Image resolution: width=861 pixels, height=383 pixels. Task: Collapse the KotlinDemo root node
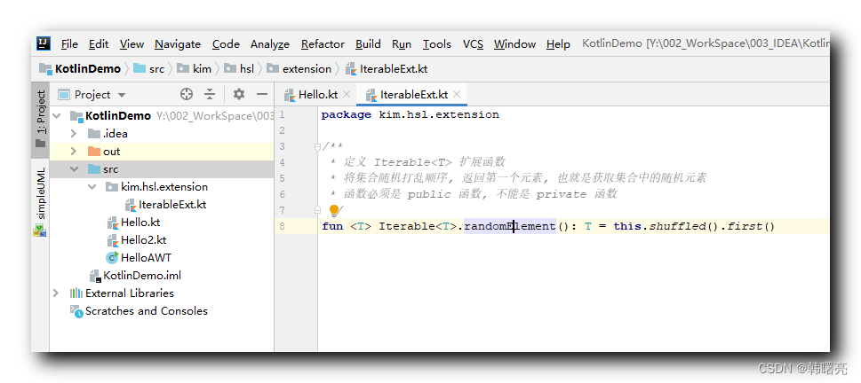coord(56,115)
